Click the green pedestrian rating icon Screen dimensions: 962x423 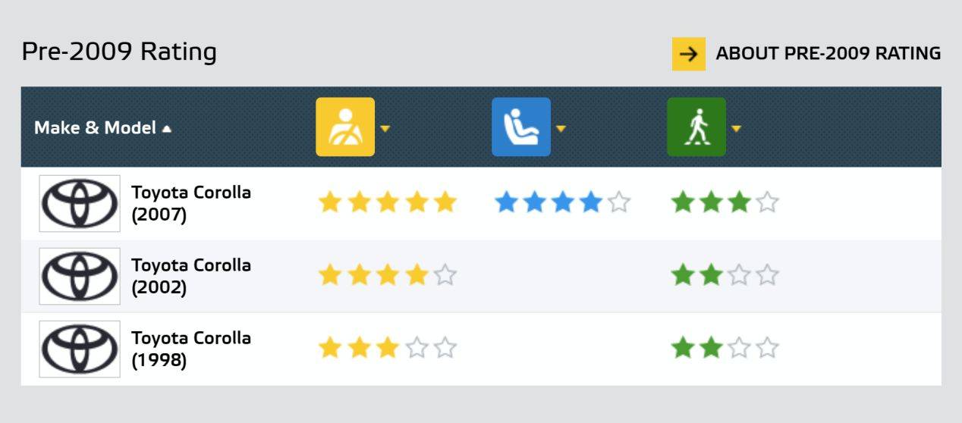(x=696, y=127)
